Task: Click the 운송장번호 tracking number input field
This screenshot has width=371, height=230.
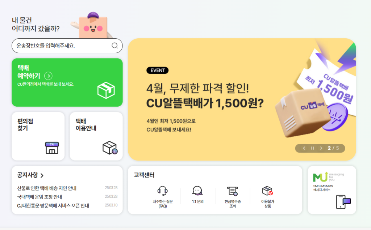Action: tap(67, 46)
